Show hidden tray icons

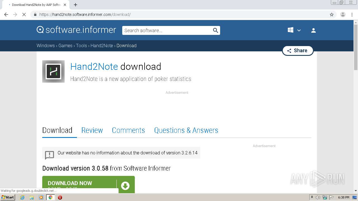pos(312,197)
